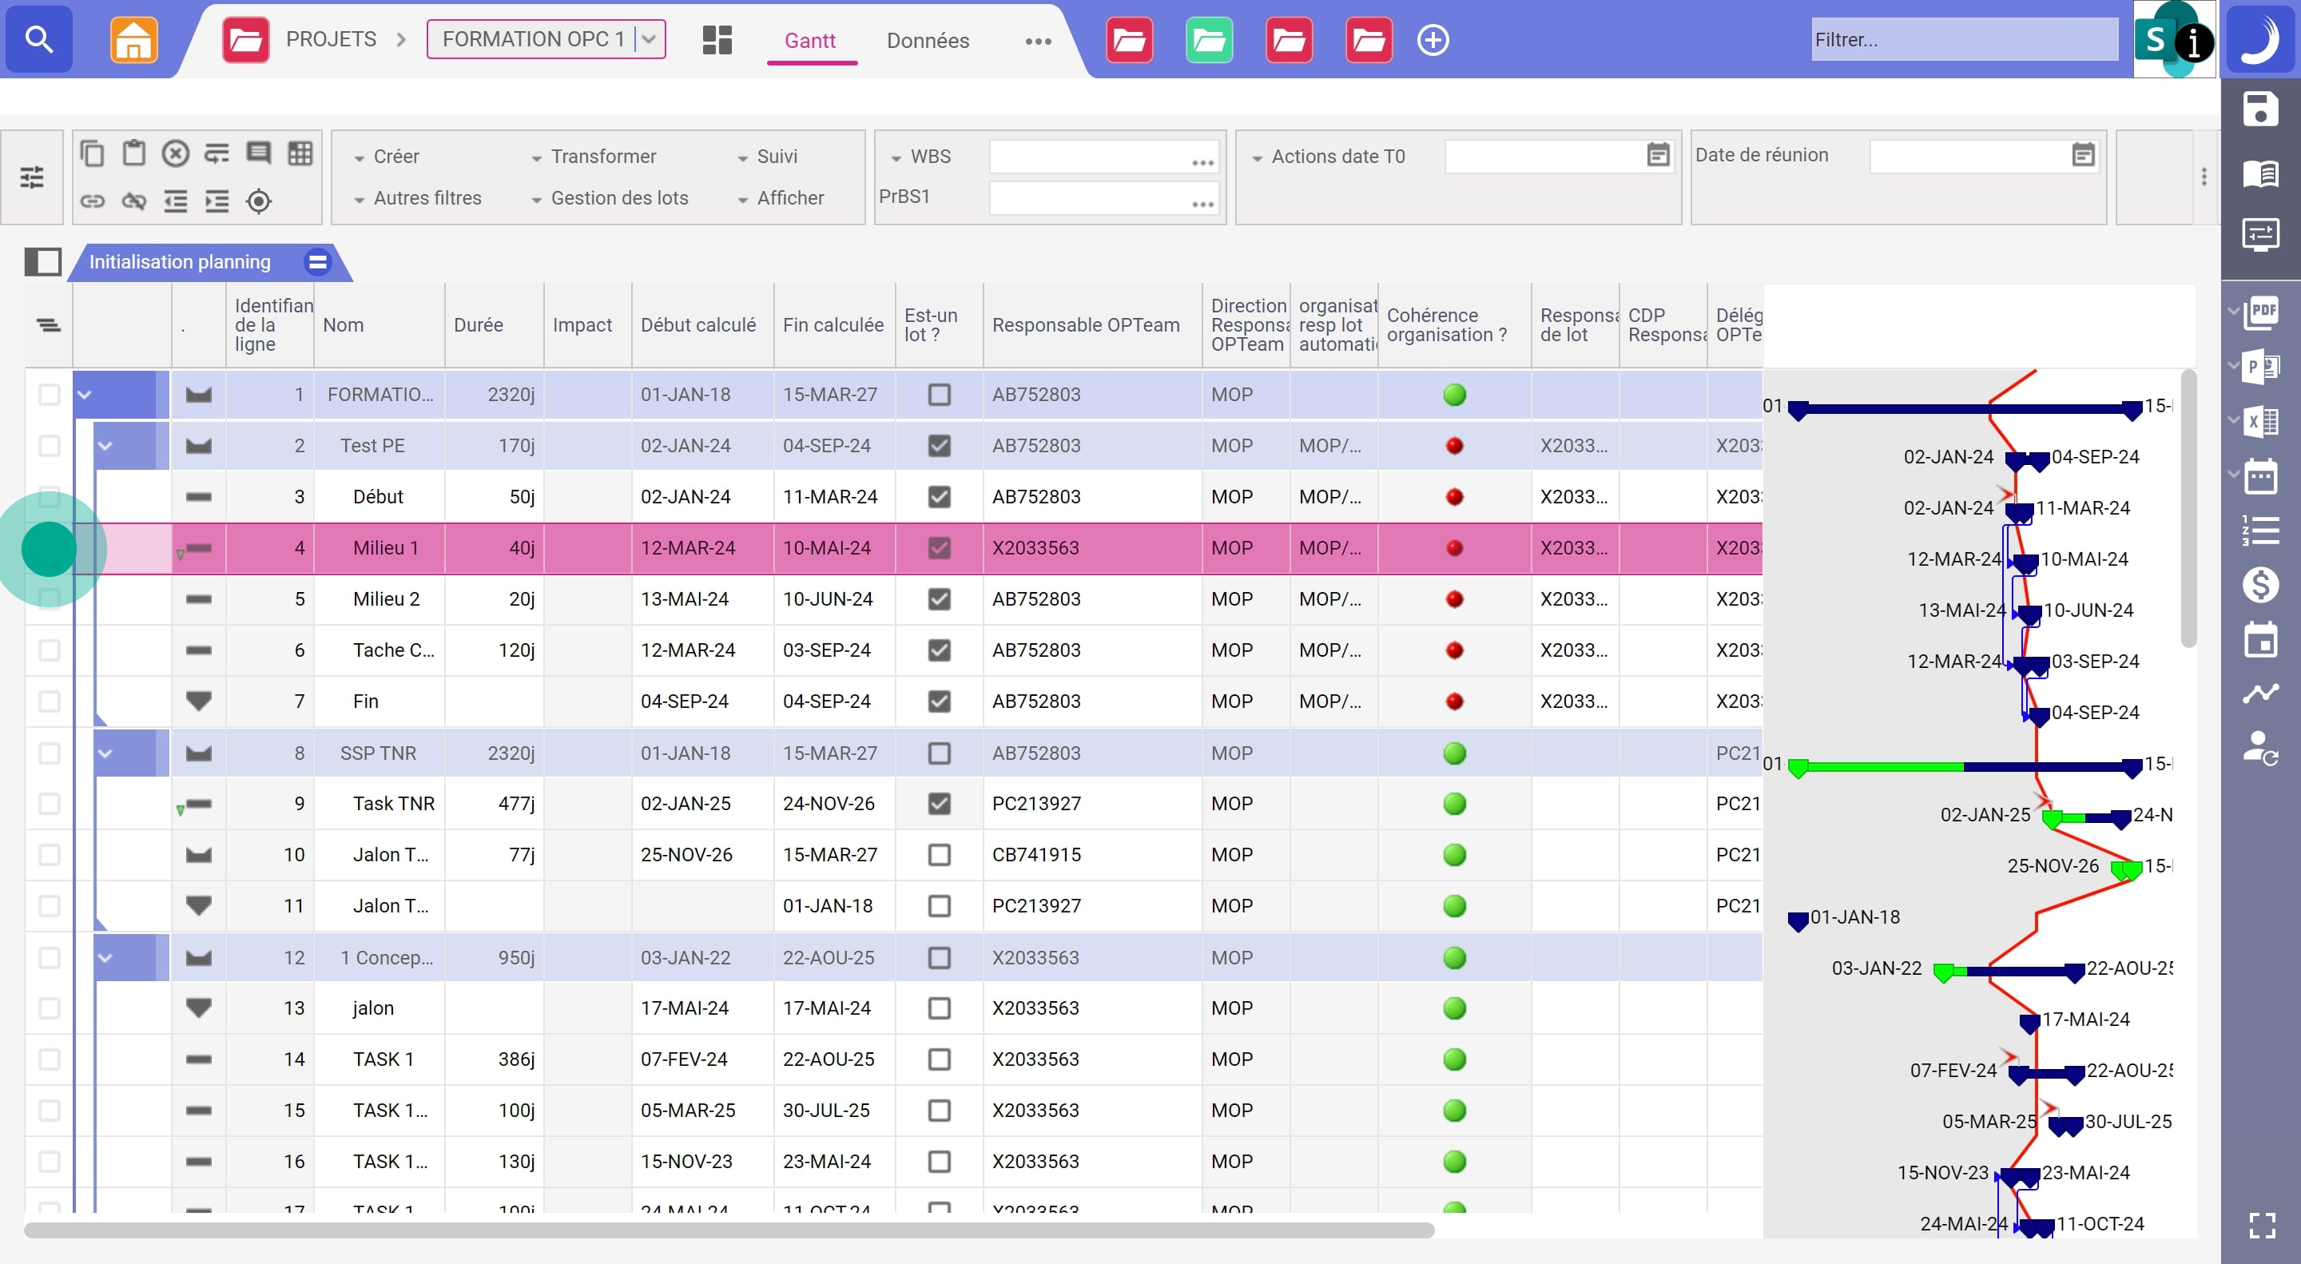Click the link tasks chain icon

(92, 200)
